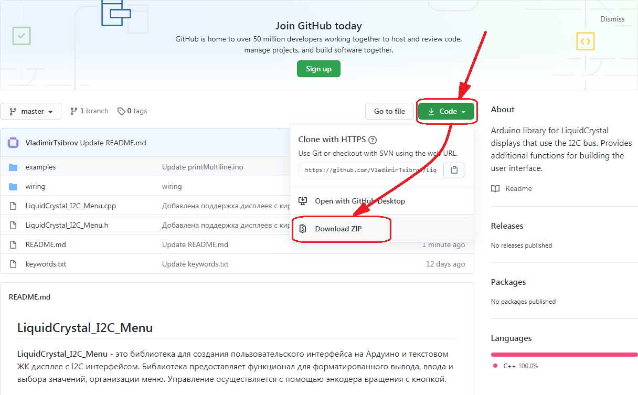Open the wiring folder
Image resolution: width=638 pixels, height=395 pixels.
click(35, 186)
